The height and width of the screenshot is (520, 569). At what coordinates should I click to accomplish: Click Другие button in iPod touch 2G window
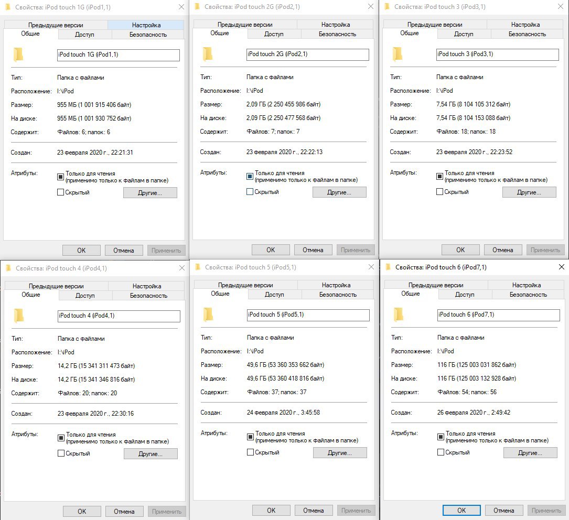point(339,192)
